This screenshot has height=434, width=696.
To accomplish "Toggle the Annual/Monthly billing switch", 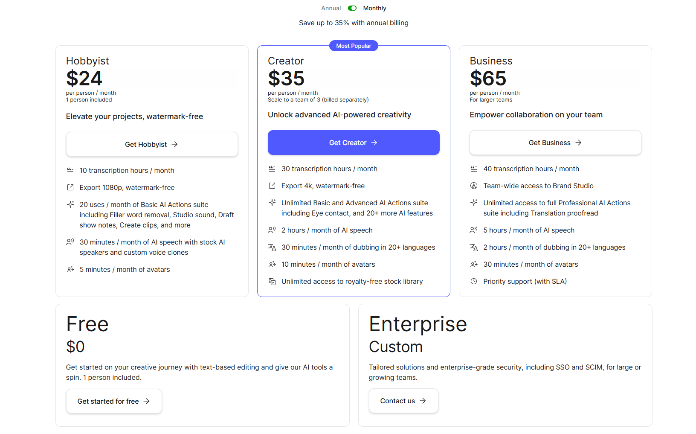I will [352, 8].
